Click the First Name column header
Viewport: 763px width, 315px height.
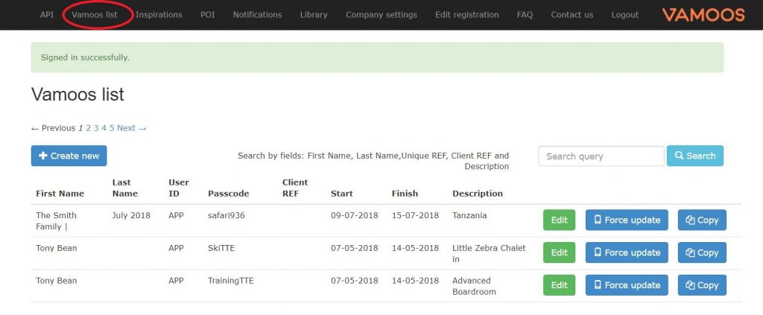pos(60,194)
